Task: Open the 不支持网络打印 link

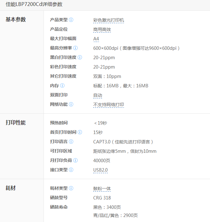Action: pos(109,105)
